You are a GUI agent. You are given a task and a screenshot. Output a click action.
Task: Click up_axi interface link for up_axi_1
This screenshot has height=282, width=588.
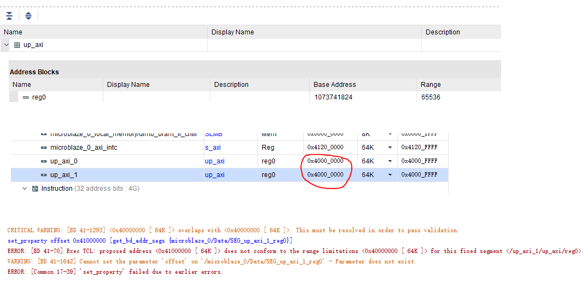[215, 175]
